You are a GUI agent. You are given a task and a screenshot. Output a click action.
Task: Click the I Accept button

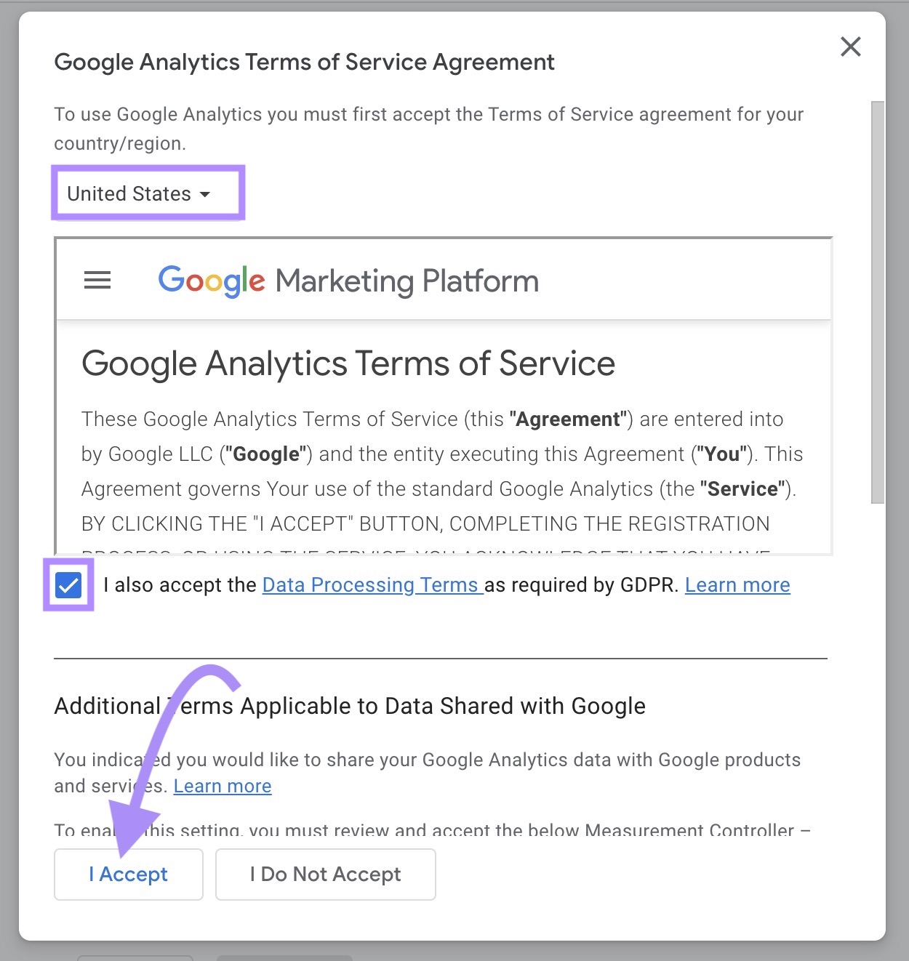[x=128, y=874]
